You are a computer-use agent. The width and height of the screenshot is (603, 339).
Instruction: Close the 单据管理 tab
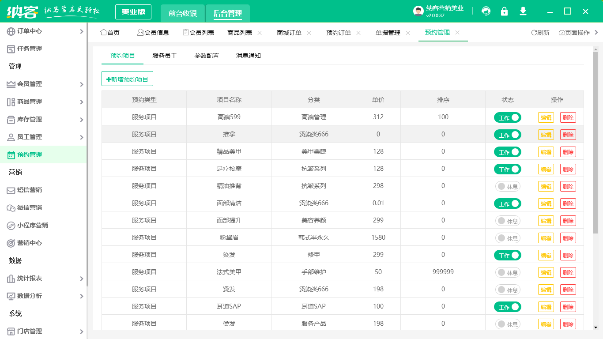pos(408,33)
